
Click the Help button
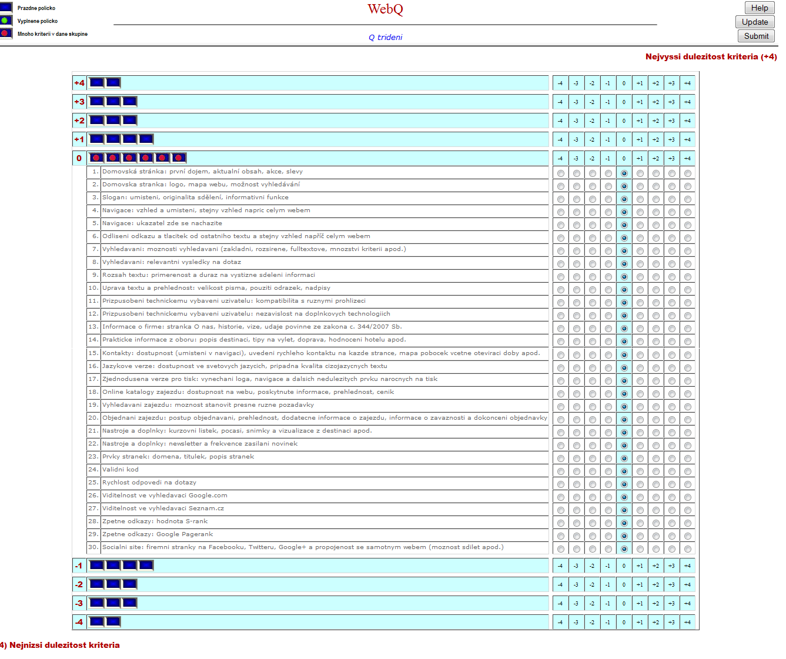(760, 8)
